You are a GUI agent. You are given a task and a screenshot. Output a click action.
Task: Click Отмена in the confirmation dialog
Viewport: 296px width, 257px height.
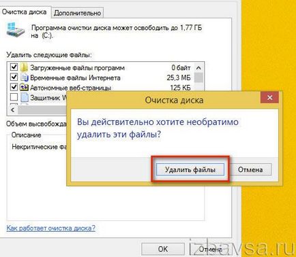tap(250, 170)
